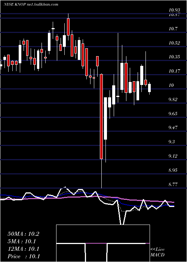Click the Price : 10.1 readout
187x262 pixels.
point(24,256)
